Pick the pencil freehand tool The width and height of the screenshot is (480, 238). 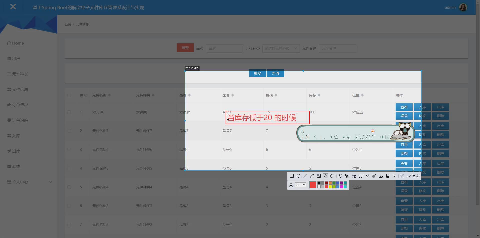tap(312, 176)
